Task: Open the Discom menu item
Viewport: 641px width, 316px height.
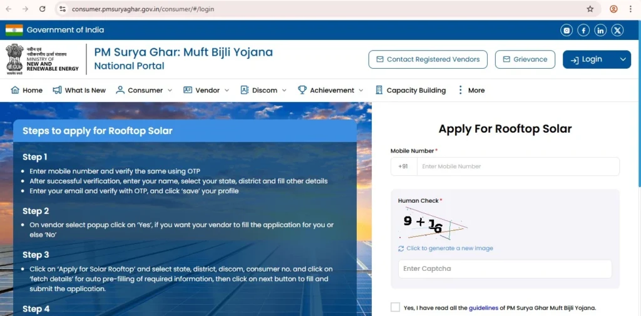Action: pyautogui.click(x=264, y=90)
